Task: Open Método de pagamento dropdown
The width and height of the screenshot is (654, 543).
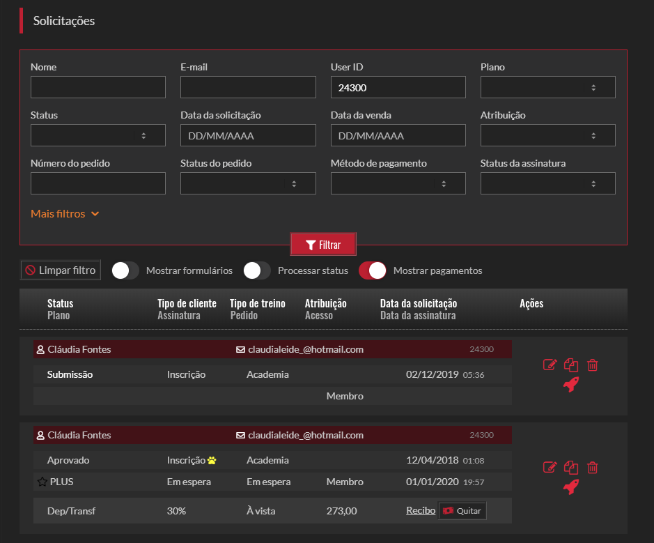Action: coord(398,183)
